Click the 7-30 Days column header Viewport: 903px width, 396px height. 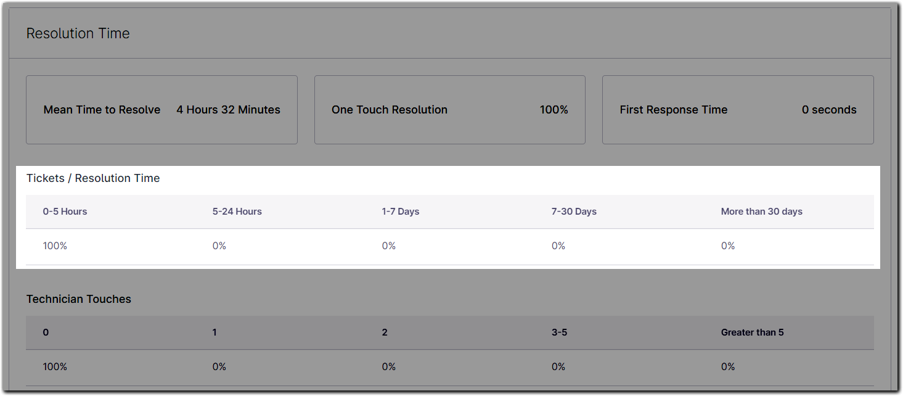tap(573, 211)
